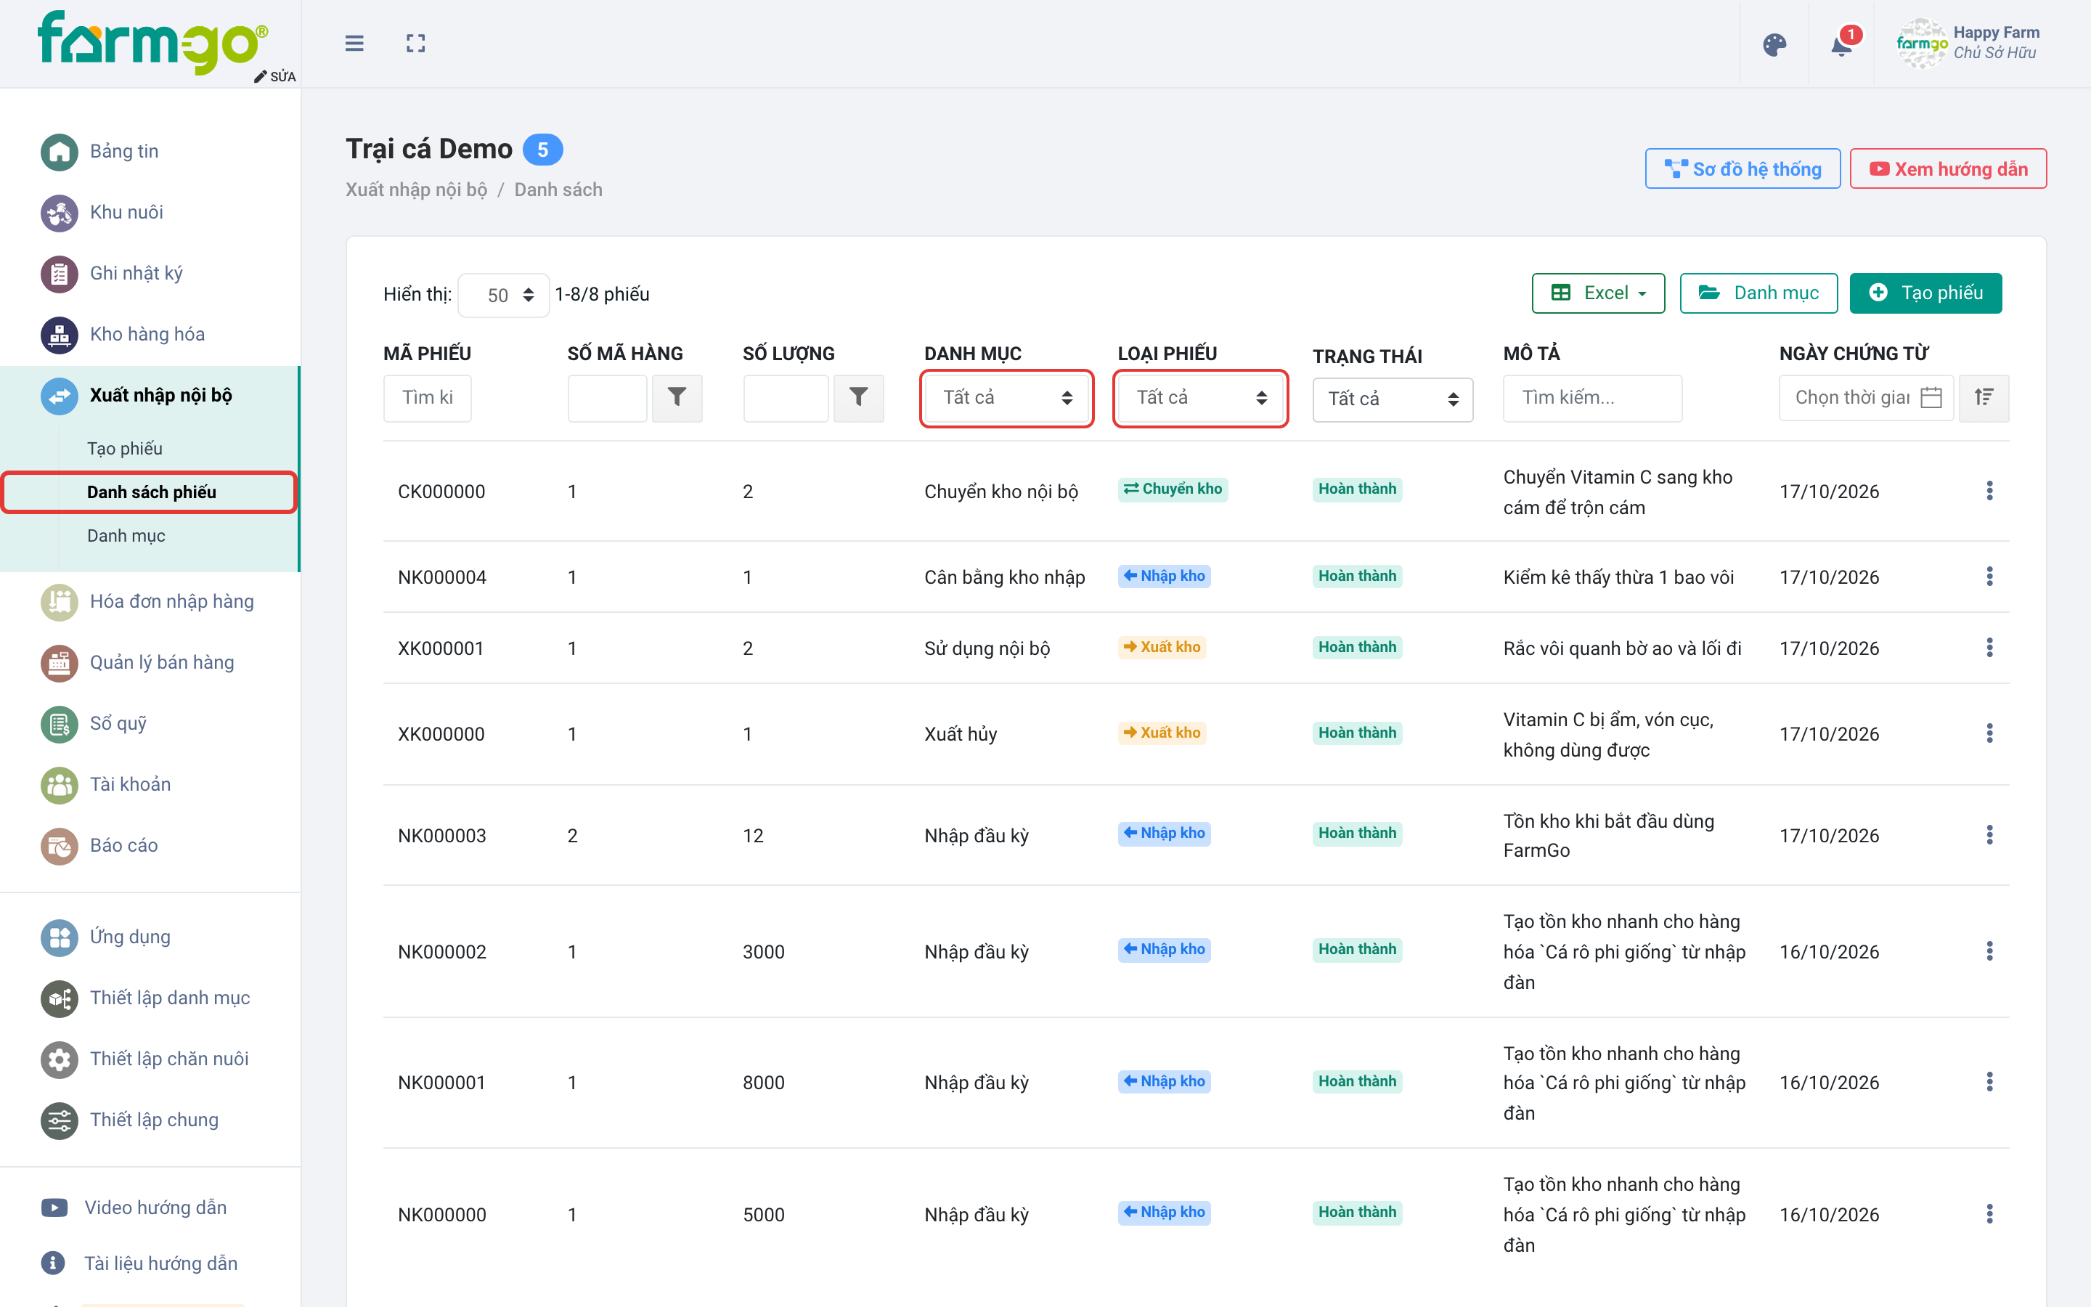Open the notifications bell icon

coord(1841,45)
